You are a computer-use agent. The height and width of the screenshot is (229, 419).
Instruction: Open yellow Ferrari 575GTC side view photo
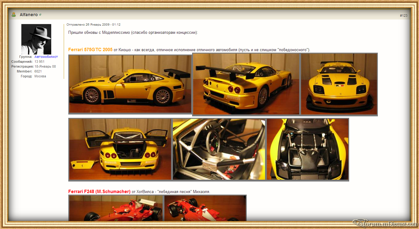click(x=130, y=84)
